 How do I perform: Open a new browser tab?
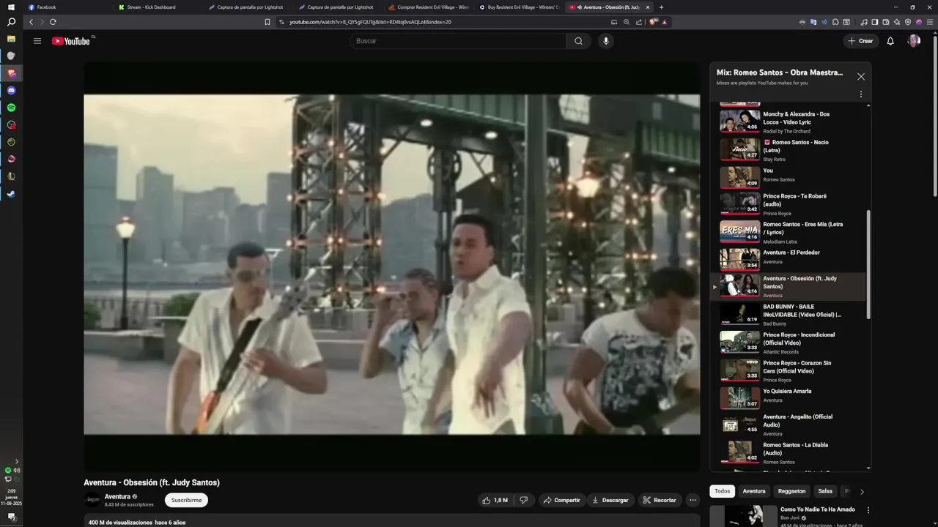point(661,7)
